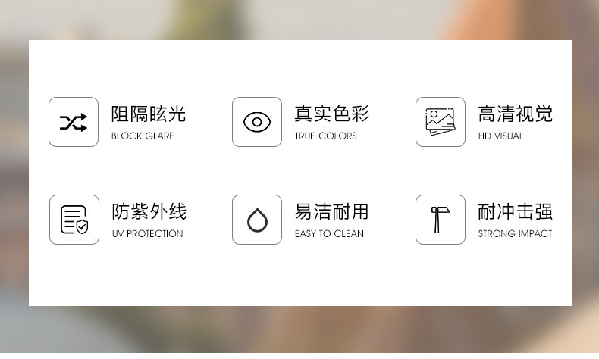Viewport: 599px width, 359px height.
Task: Select the 耐冲击强 heading
Action: [516, 212]
